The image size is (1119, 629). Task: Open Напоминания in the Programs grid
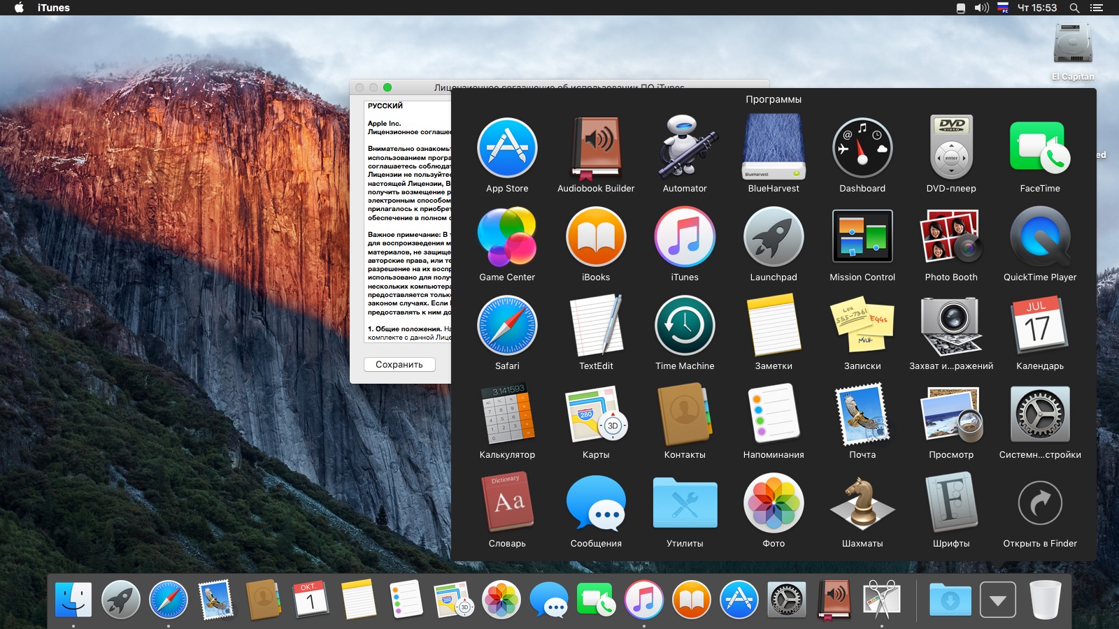coord(774,414)
